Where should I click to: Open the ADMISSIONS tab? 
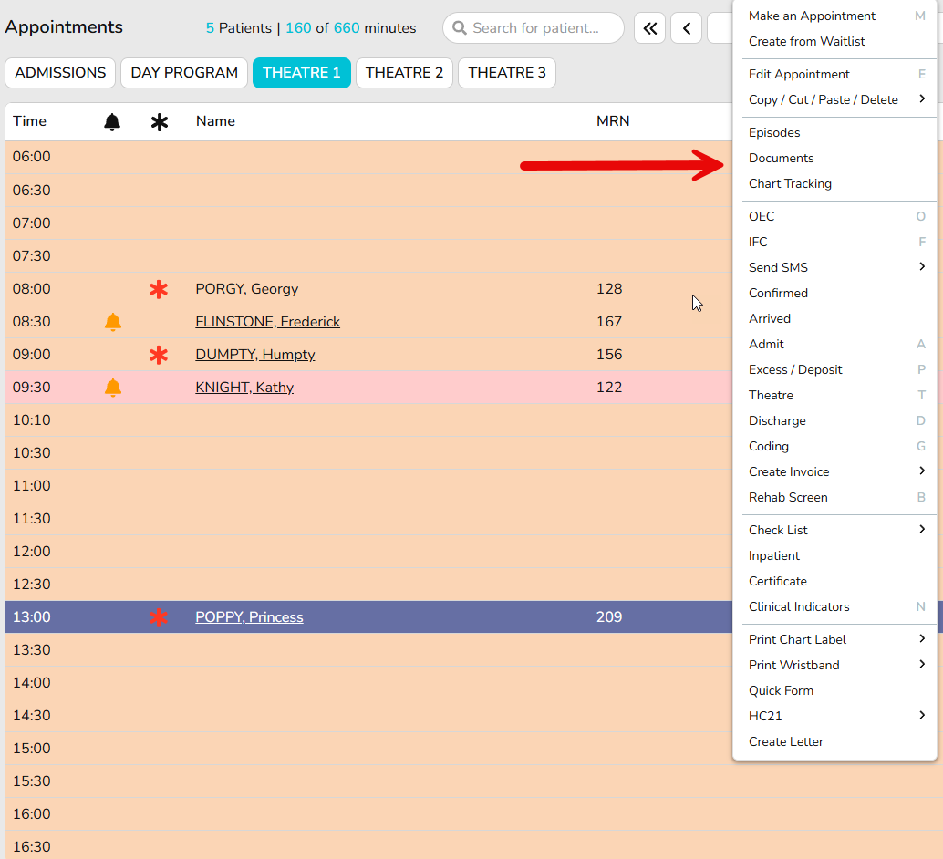click(x=60, y=73)
